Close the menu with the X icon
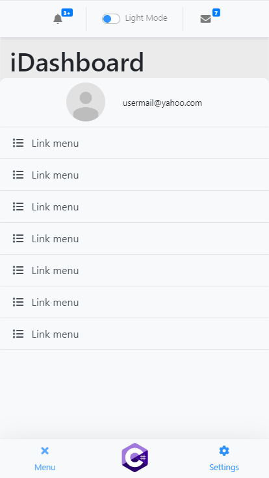Screen dimensions: 269x478 coord(45,451)
